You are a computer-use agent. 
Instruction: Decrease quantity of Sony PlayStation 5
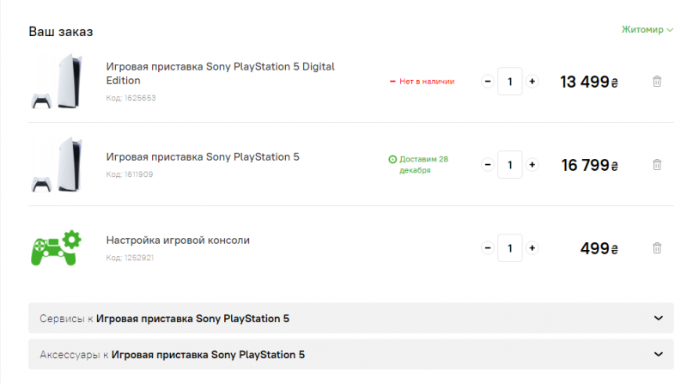[488, 164]
